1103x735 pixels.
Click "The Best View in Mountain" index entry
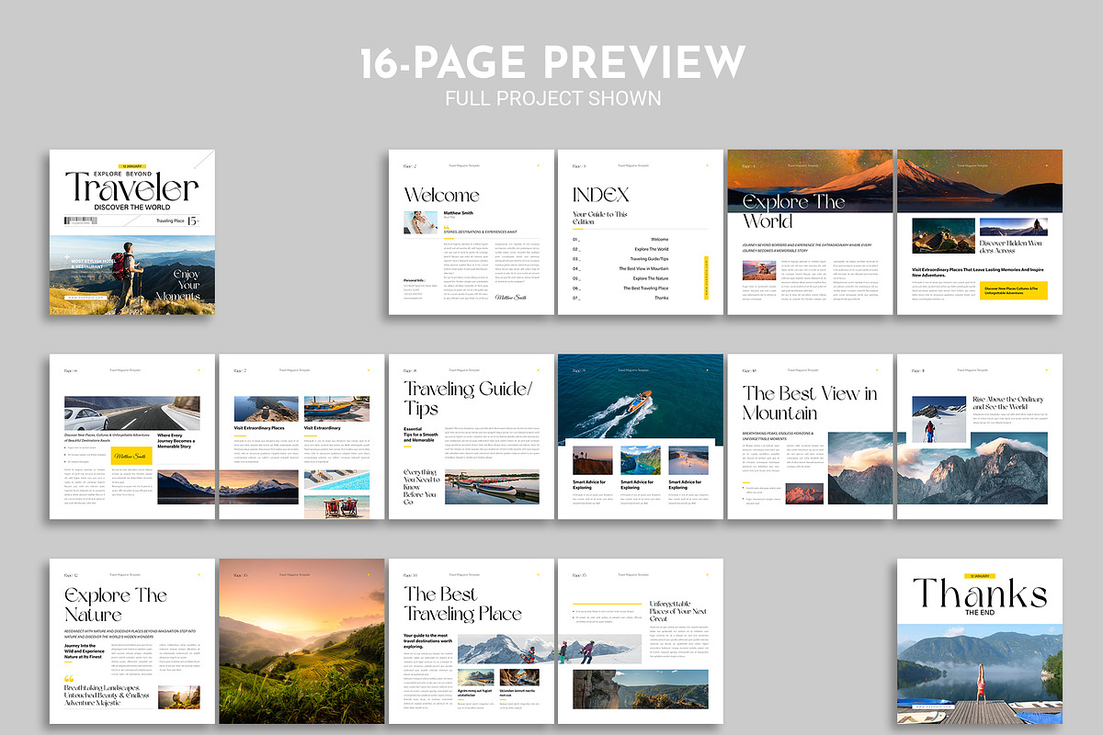tap(643, 269)
